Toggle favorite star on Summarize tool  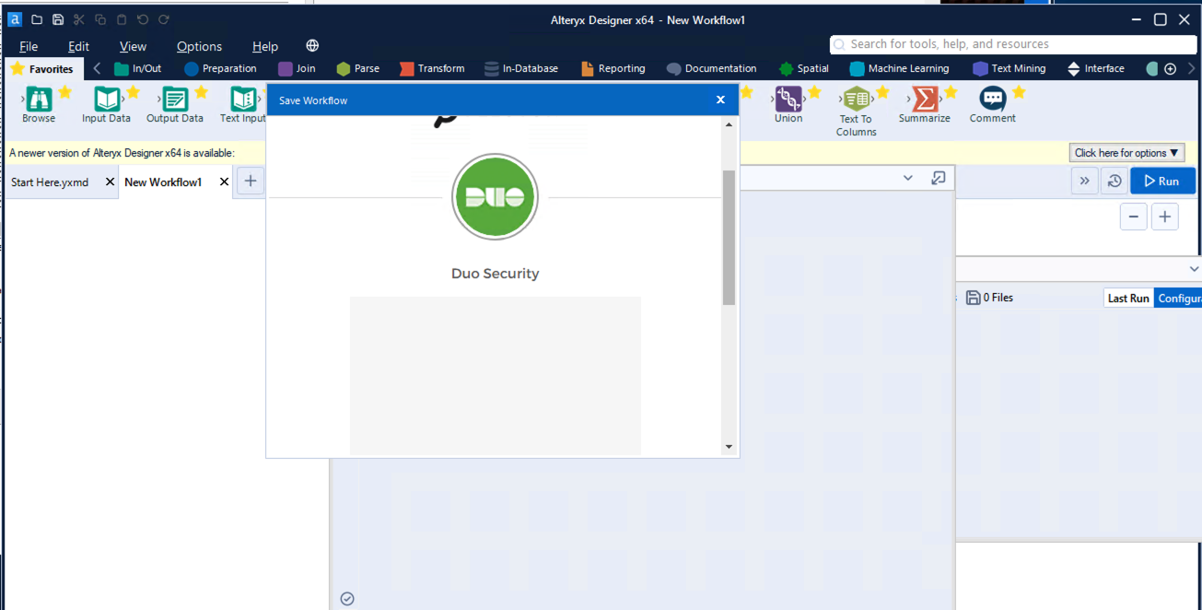tap(951, 92)
